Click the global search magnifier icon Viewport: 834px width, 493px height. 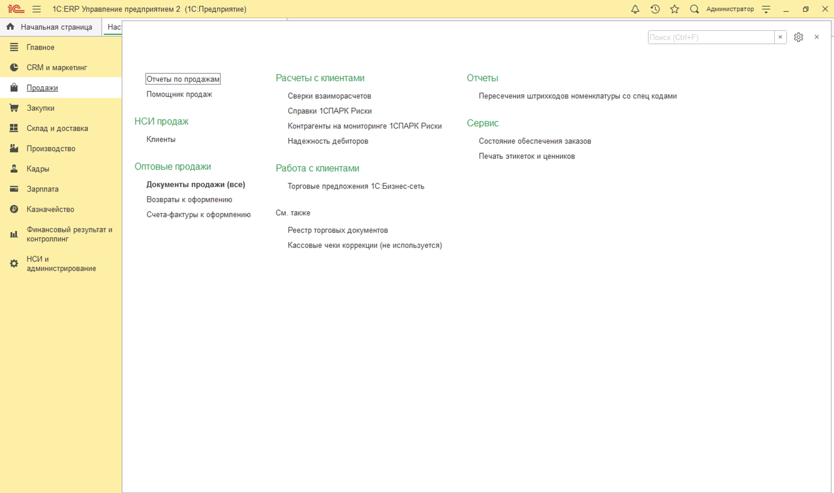tap(694, 9)
